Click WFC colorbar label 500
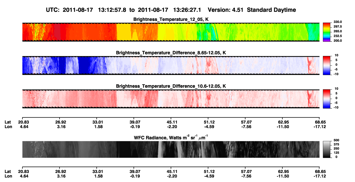355x182 pixels. point(336,140)
